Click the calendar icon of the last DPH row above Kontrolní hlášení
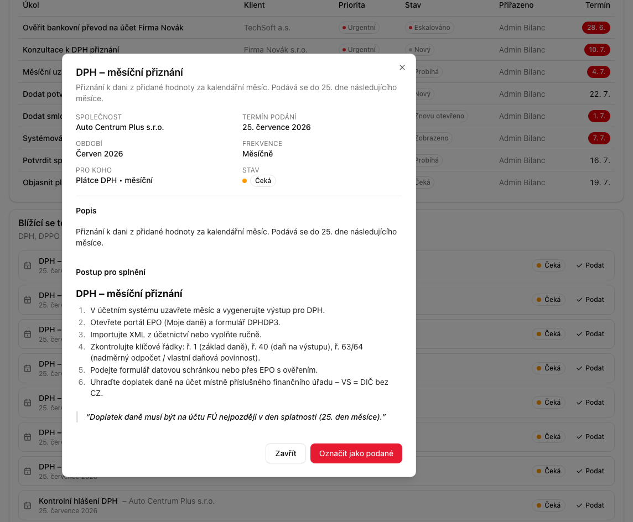The height and width of the screenshot is (522, 633). click(28, 471)
